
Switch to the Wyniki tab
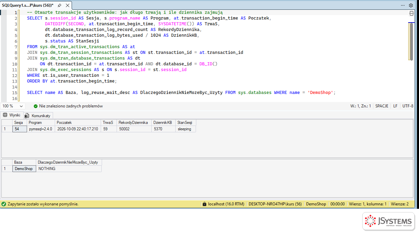click(12, 115)
